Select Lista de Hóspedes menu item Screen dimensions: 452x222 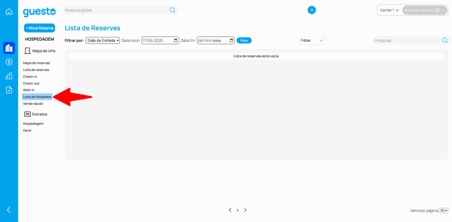(x=37, y=96)
